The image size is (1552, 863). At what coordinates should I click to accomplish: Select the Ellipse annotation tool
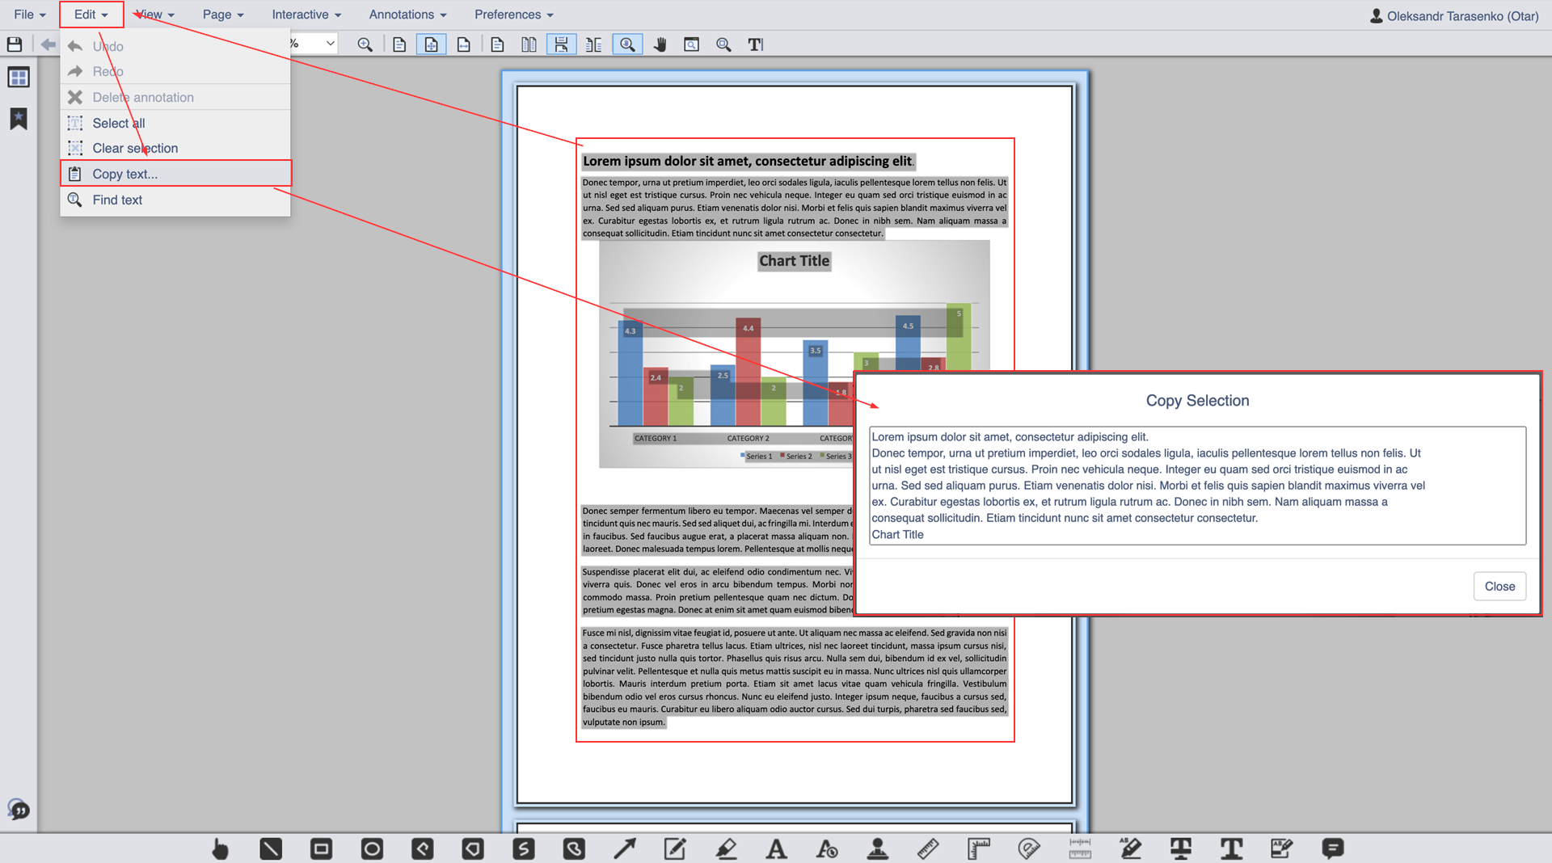click(372, 848)
